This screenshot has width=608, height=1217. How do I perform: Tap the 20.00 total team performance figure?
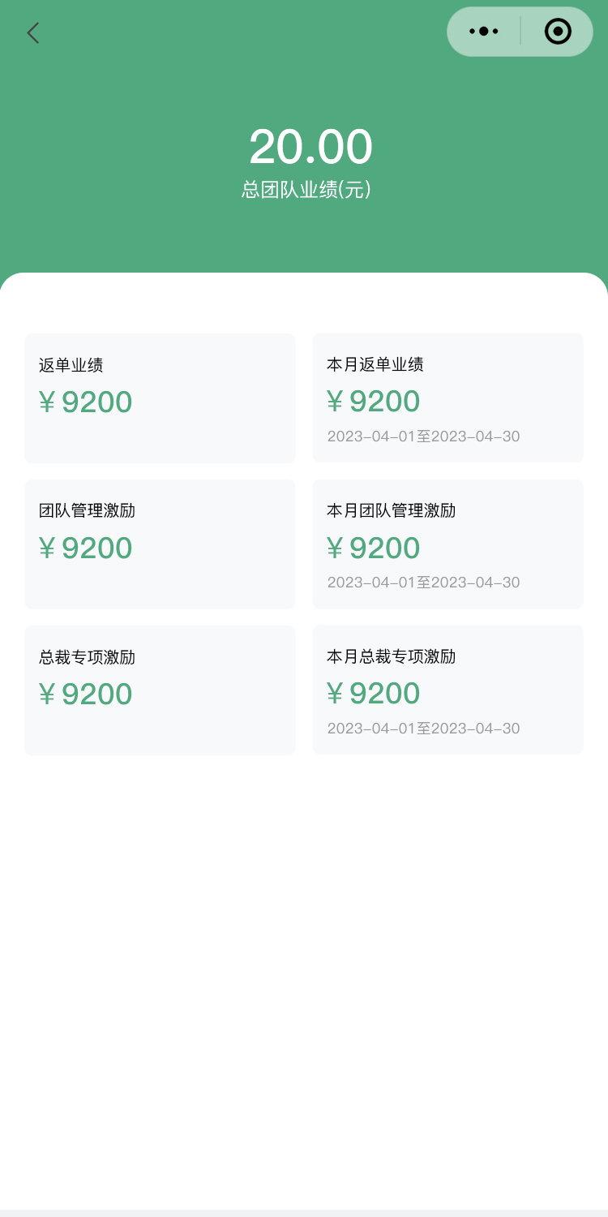click(x=310, y=147)
